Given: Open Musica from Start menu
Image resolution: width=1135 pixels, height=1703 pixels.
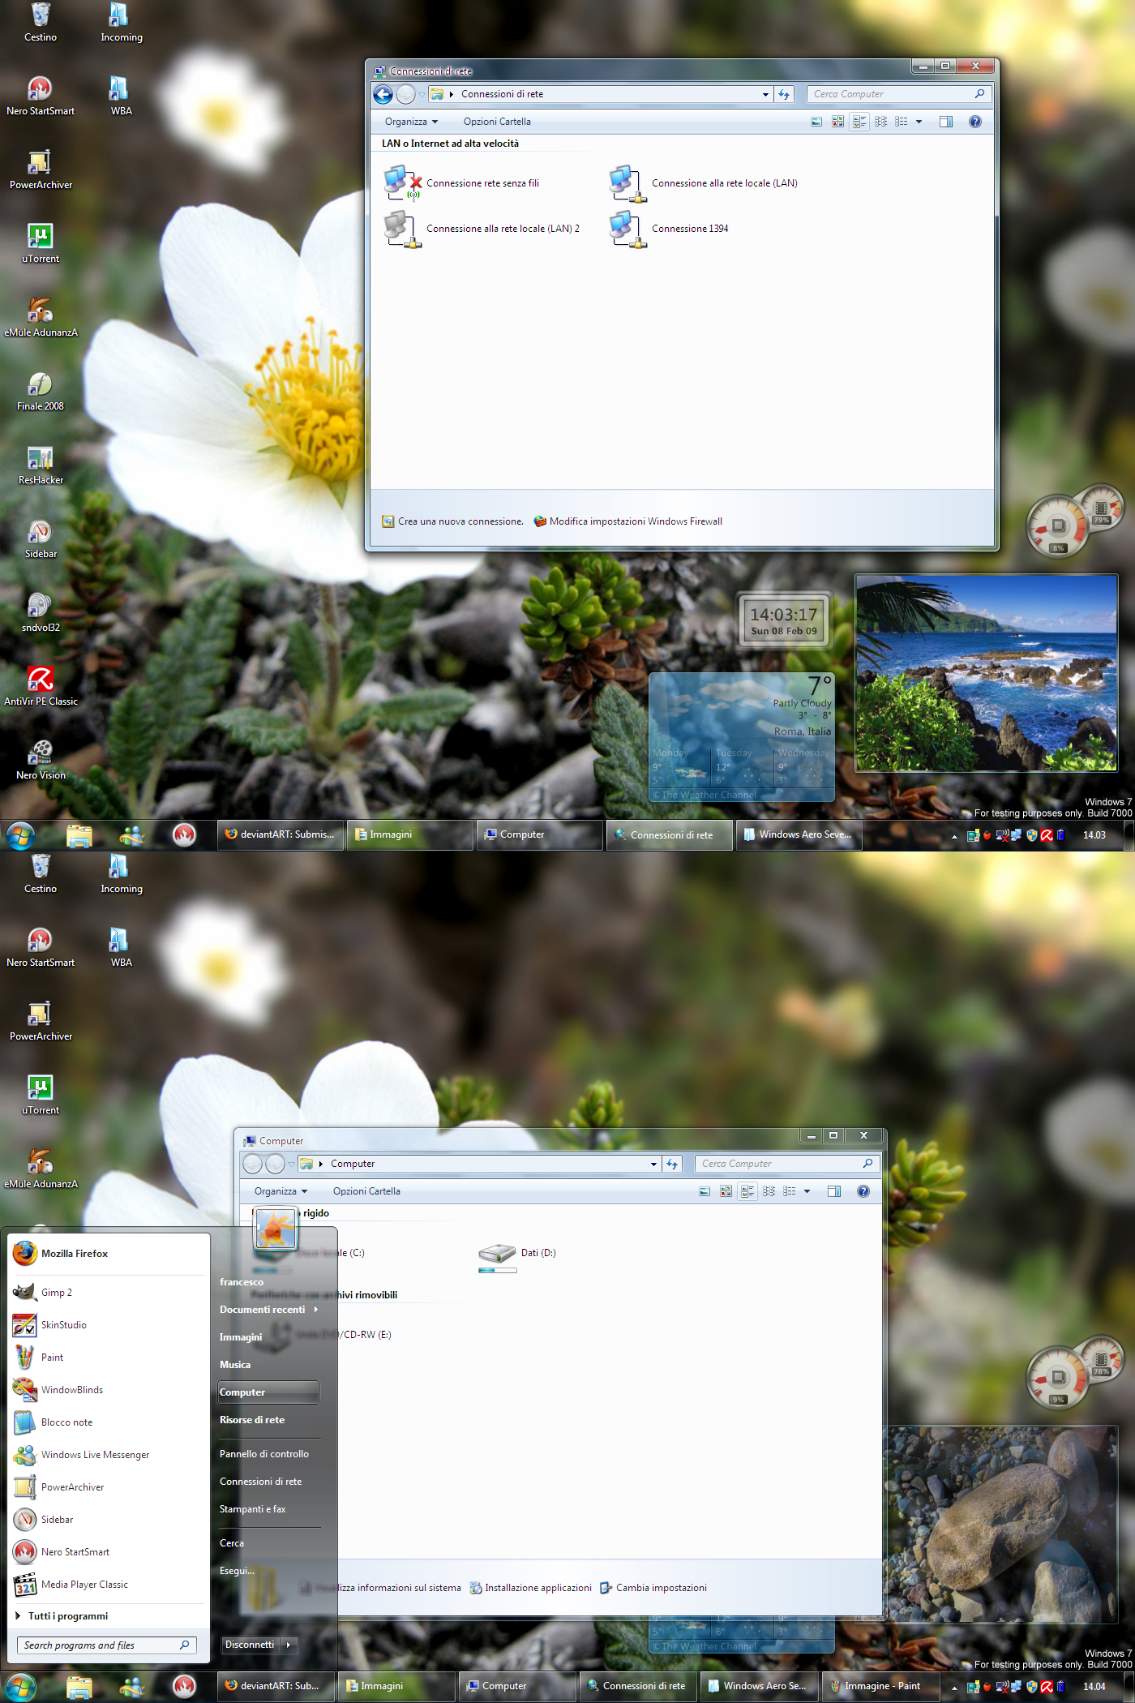Looking at the screenshot, I should coord(235,1365).
